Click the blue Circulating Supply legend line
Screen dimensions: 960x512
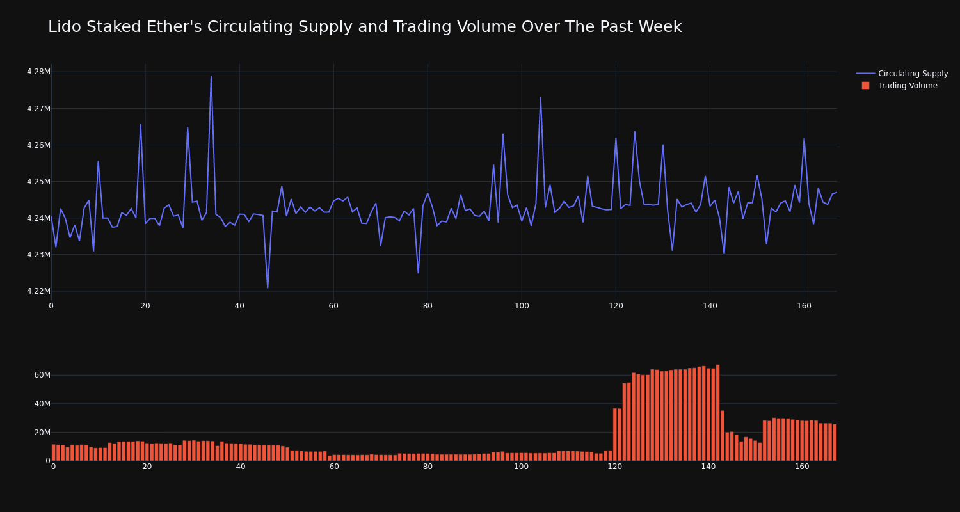pos(865,74)
